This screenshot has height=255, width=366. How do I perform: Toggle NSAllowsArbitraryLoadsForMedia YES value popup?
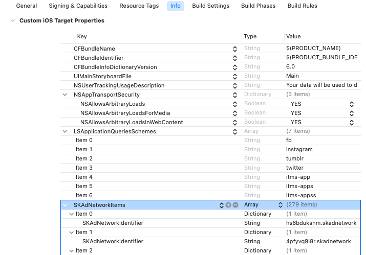point(352,113)
